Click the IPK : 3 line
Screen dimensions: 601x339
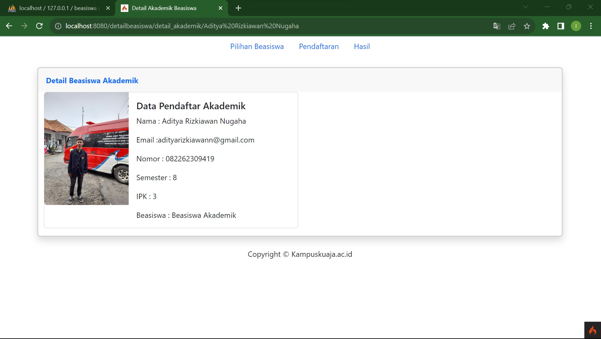tap(147, 196)
